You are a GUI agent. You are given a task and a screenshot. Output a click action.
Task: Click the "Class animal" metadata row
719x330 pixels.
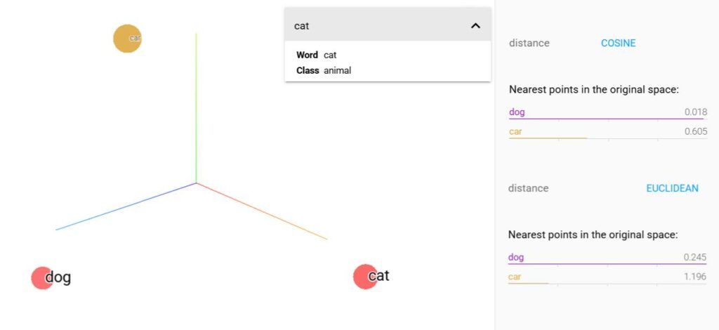click(324, 70)
